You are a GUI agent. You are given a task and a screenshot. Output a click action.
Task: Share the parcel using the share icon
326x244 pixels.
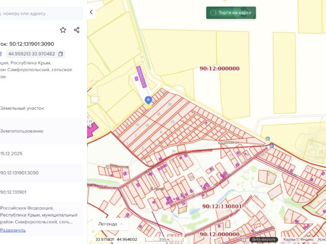tap(77, 30)
